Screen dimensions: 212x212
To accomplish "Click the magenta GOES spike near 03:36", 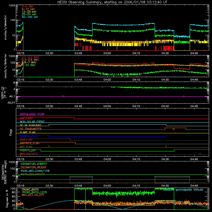I will [x=62, y=96].
